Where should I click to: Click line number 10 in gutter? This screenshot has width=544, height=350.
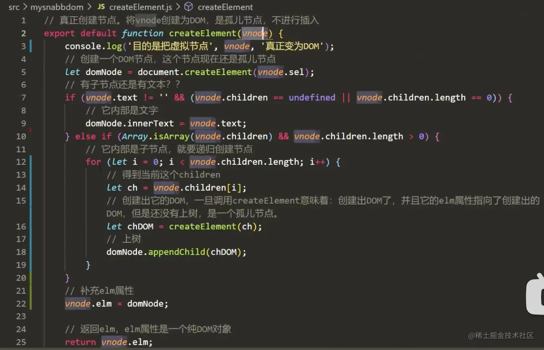click(21, 136)
